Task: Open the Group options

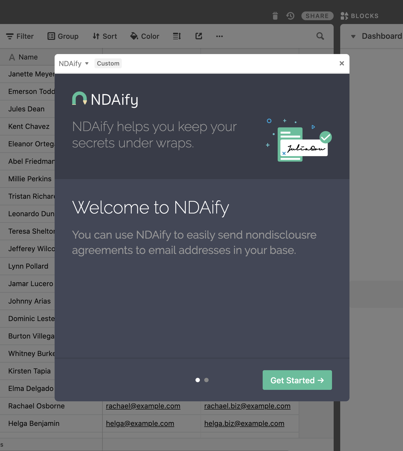Action: click(63, 36)
